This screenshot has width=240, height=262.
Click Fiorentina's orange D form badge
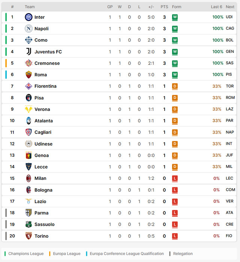pyautogui.click(x=175, y=86)
